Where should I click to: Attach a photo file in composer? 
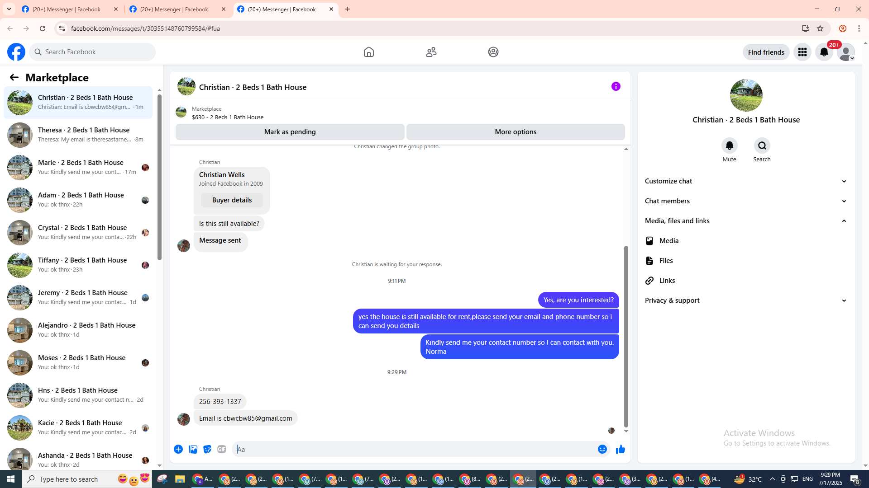pos(193,449)
